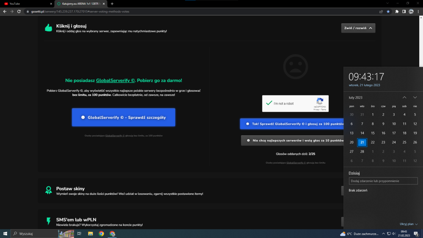
Task: Open the SMS'em lub wPLN section heading
Action: point(76,220)
